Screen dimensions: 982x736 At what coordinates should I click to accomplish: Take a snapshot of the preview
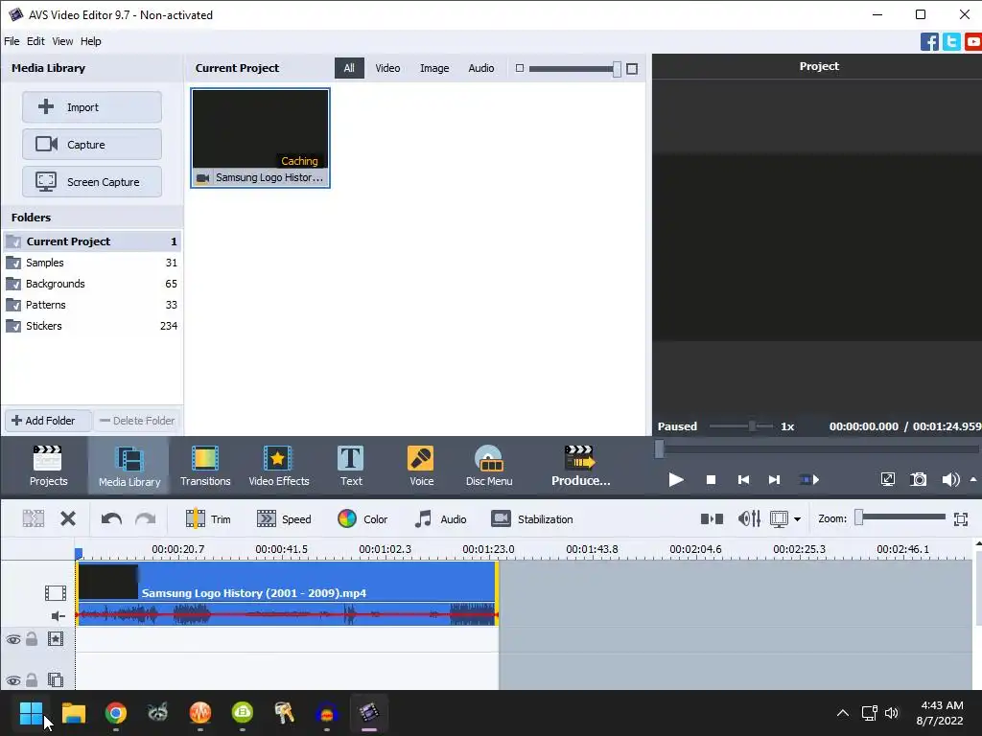(919, 479)
